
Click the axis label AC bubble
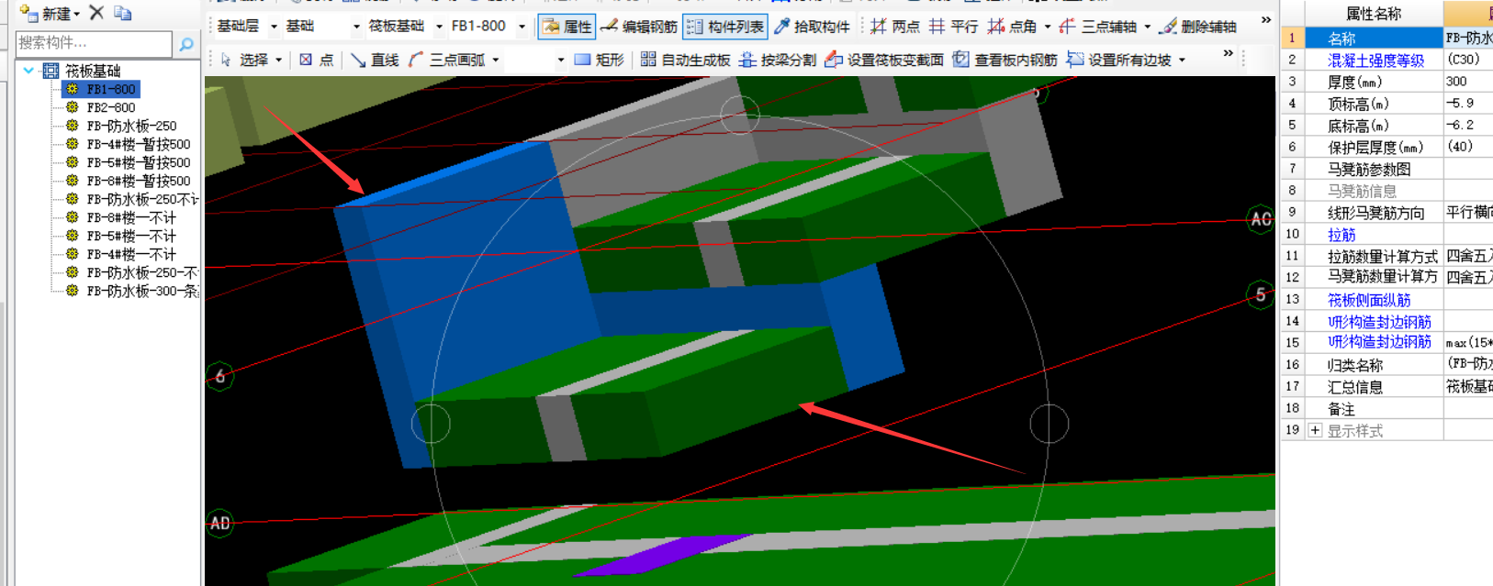point(1261,219)
